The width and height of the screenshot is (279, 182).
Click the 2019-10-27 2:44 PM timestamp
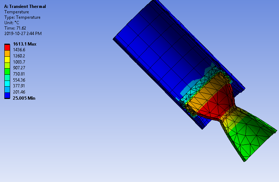[23, 34]
